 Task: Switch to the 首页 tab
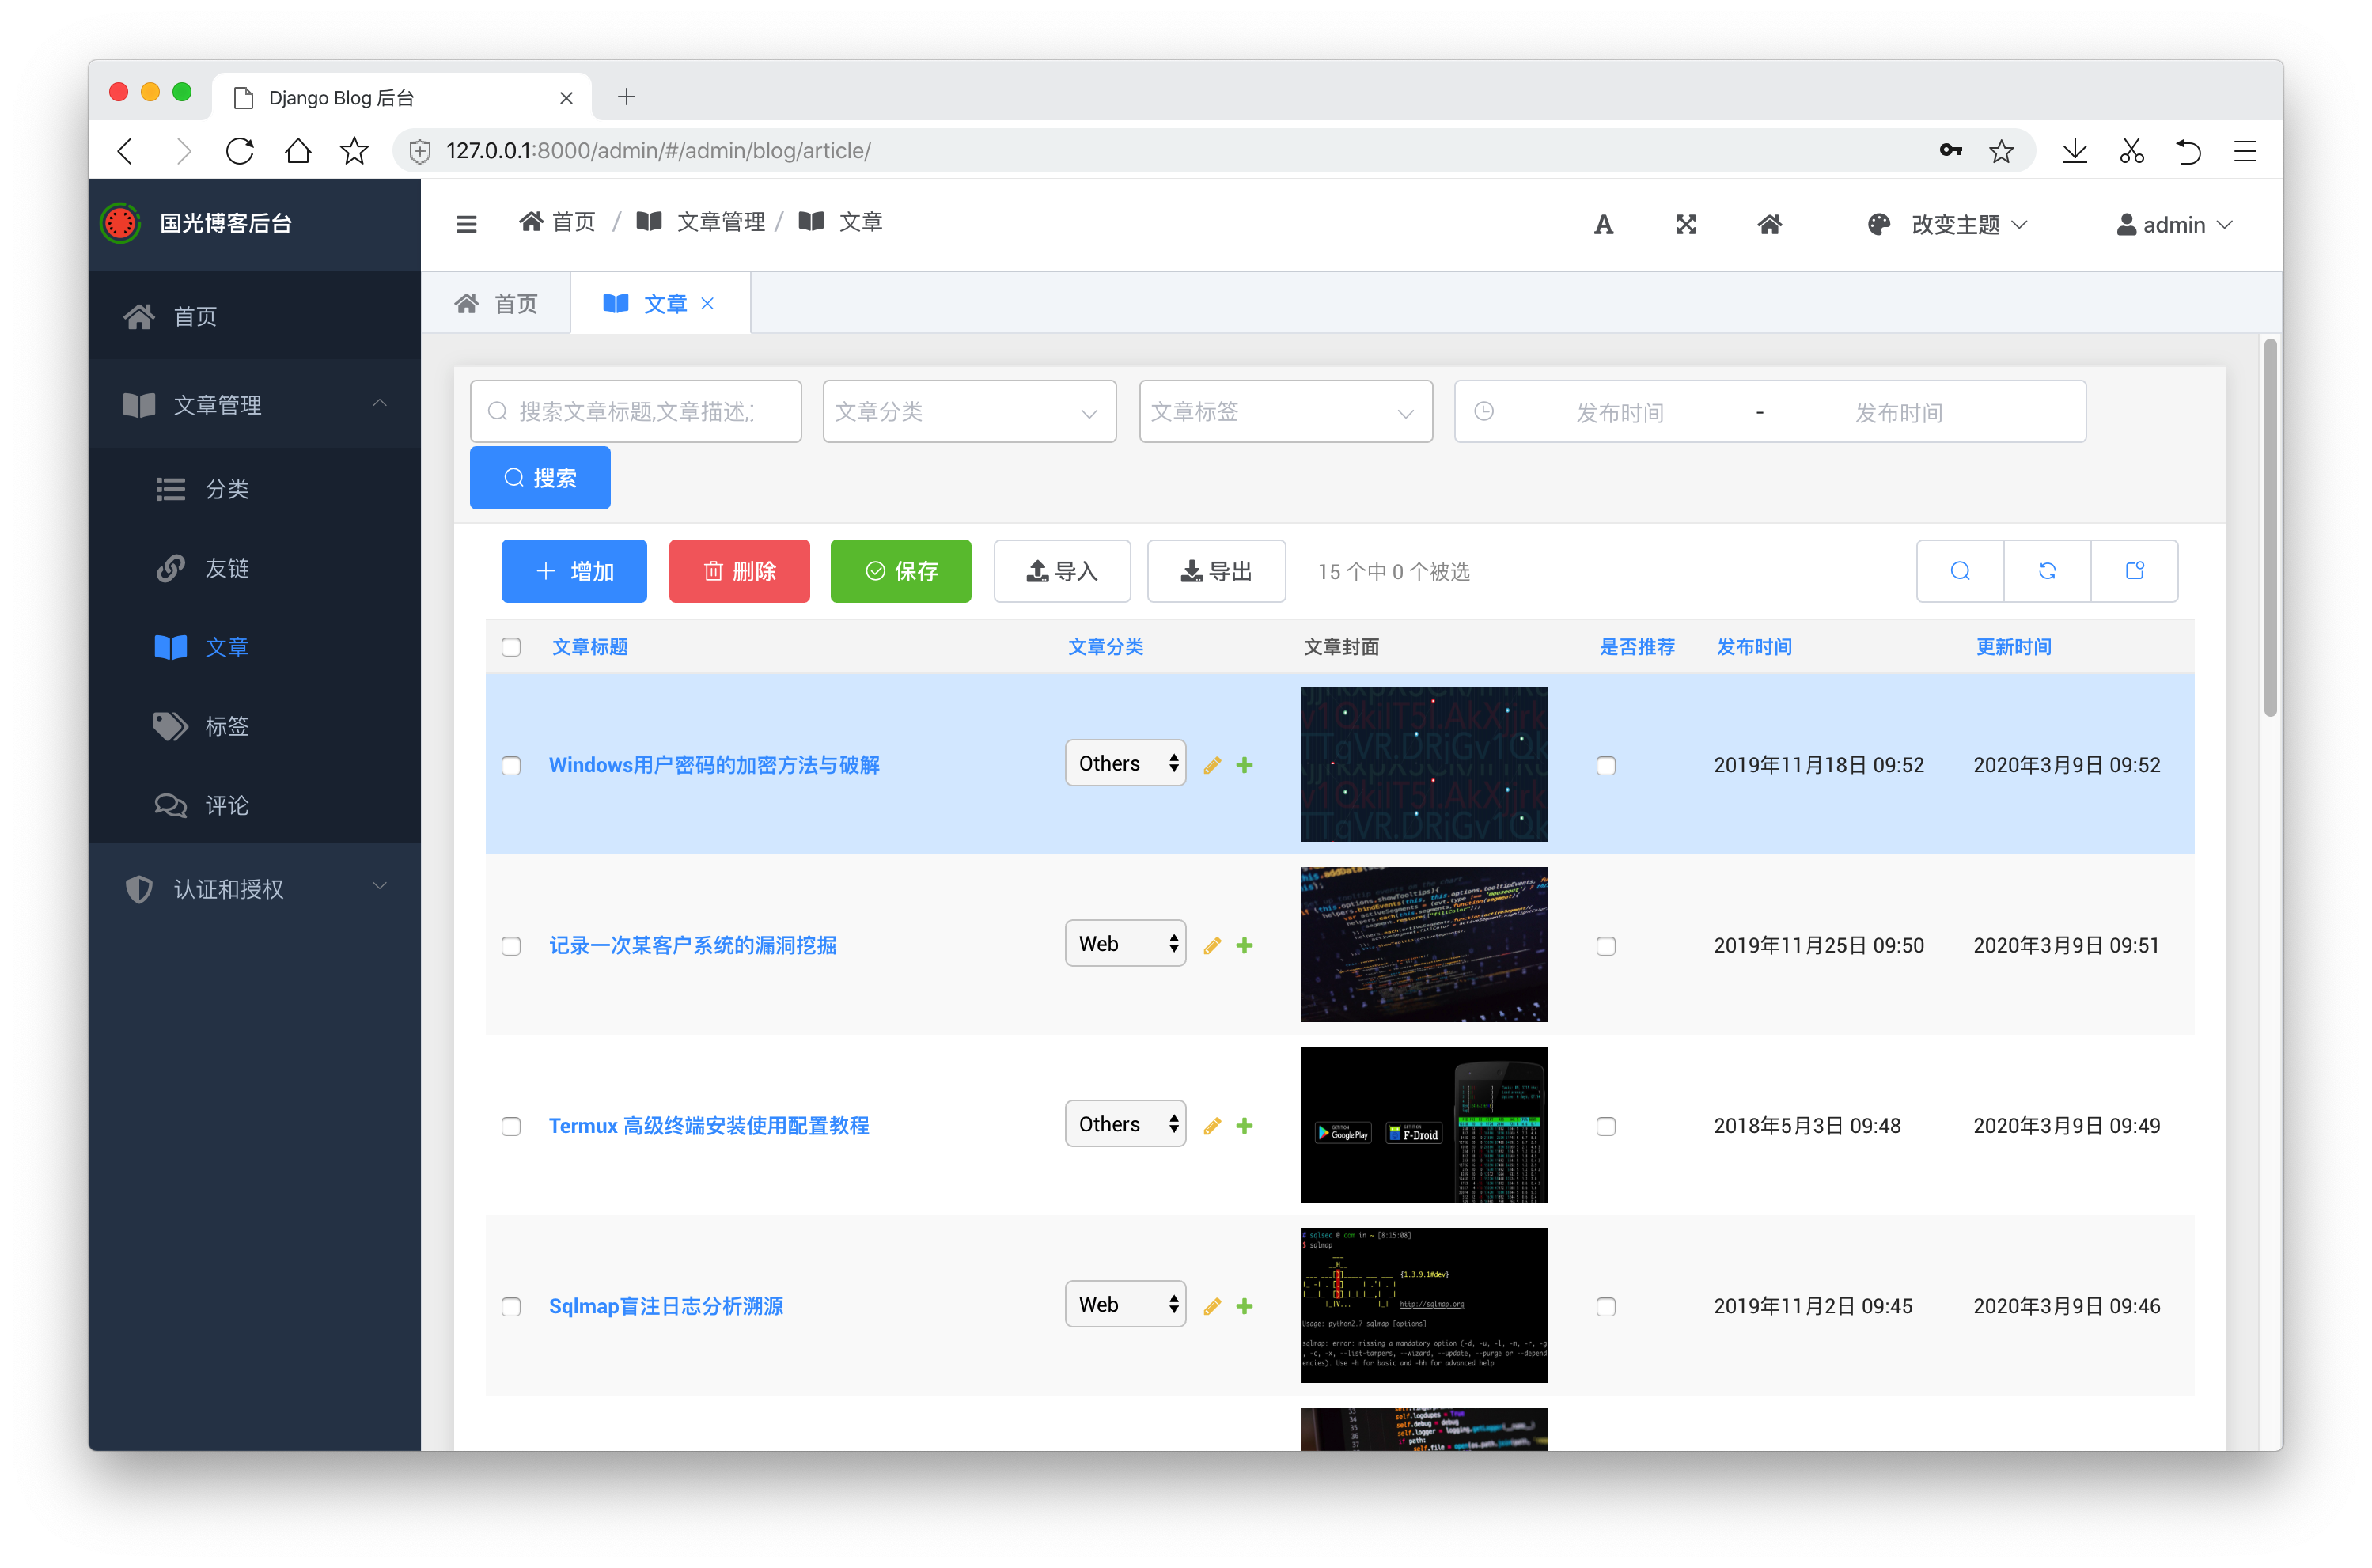click(497, 304)
